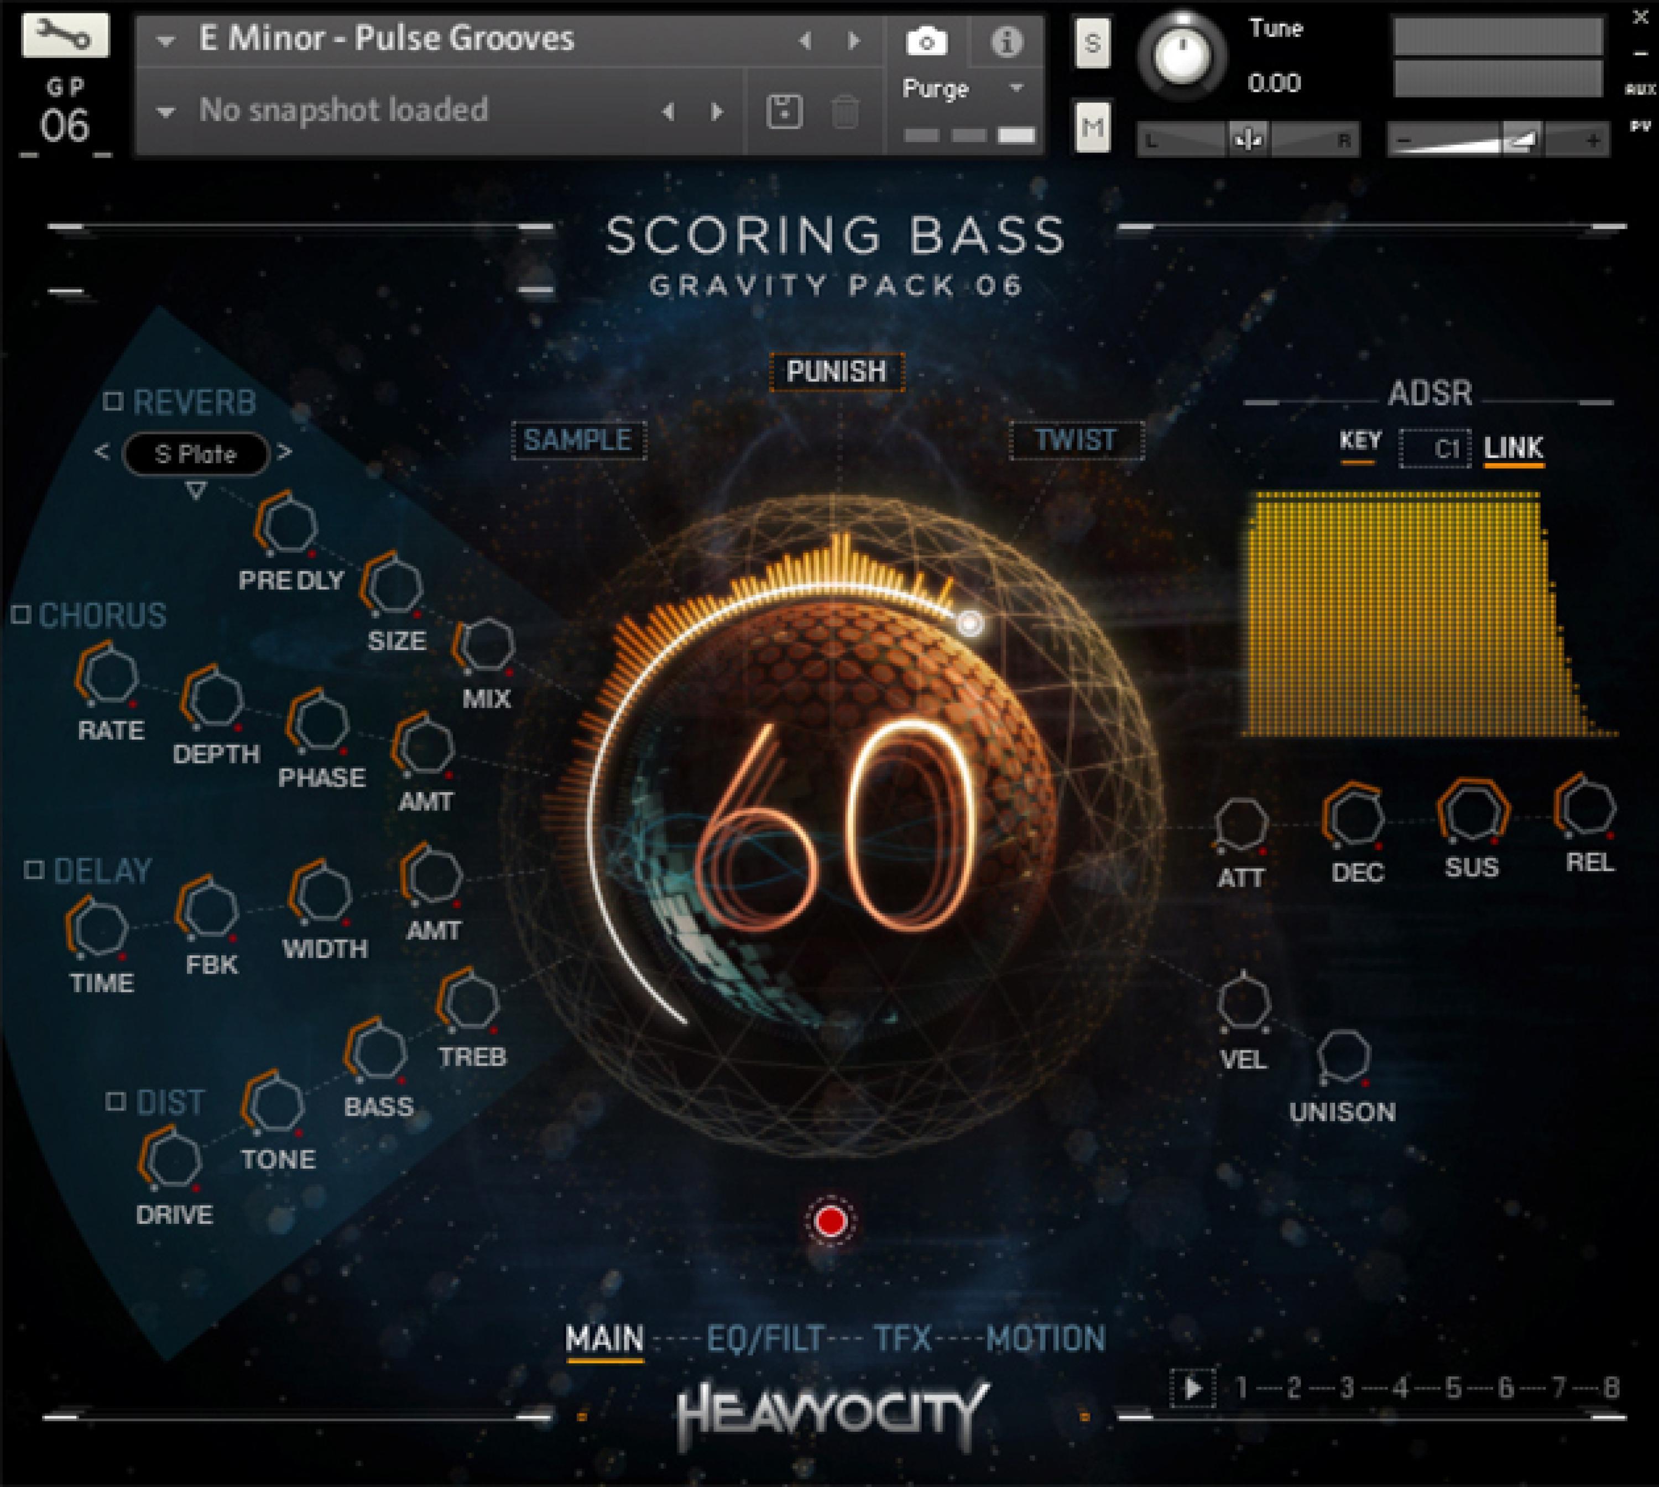Switch to the TFX tab
This screenshot has width=1659, height=1487.
902,1339
